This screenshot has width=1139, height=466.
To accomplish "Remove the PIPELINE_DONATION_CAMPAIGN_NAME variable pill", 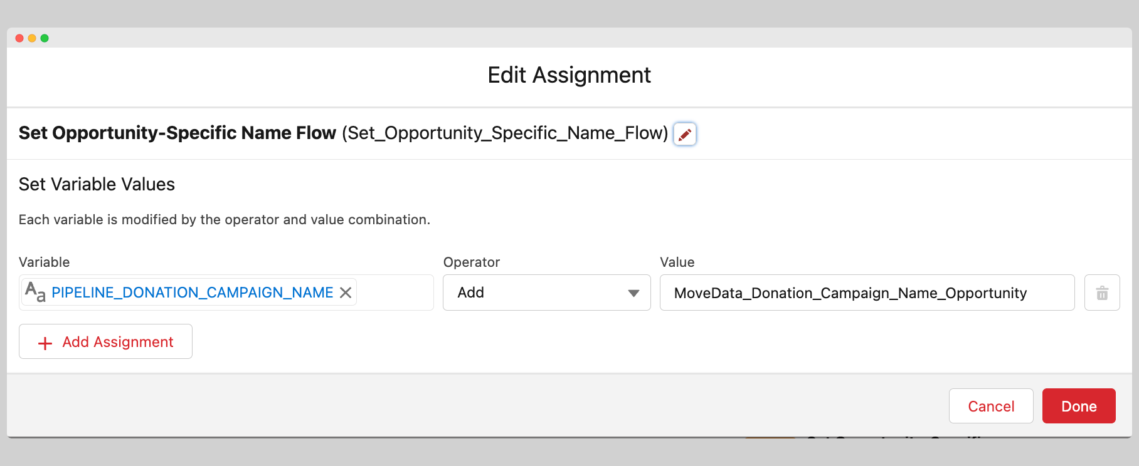I will (x=346, y=293).
